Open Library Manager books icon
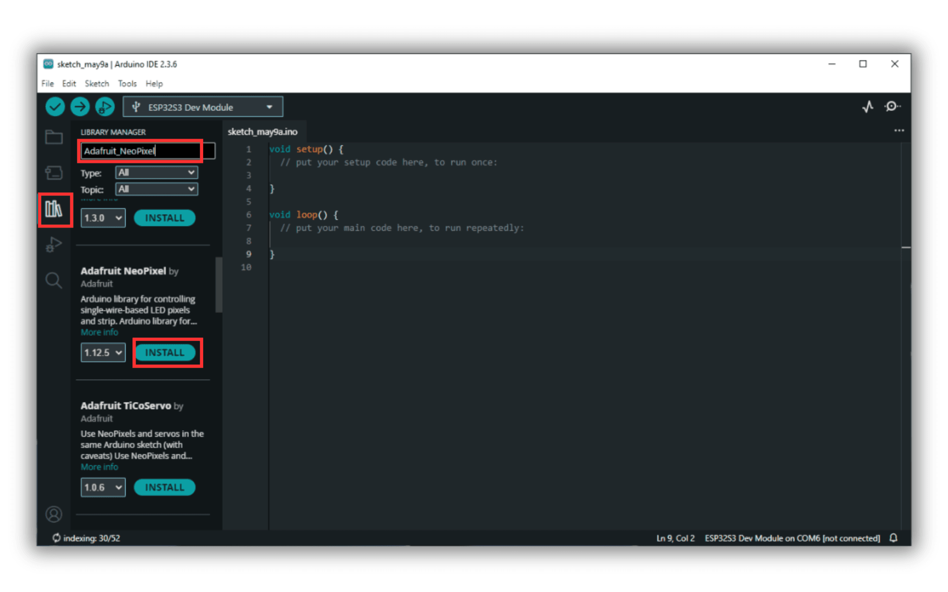Screen dimensions: 948x592 pyautogui.click(x=54, y=209)
